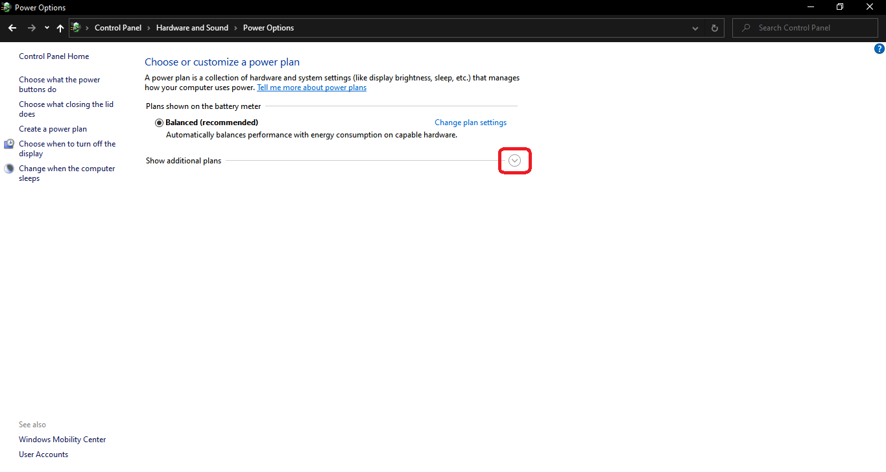
Task: Open Change when the computer sleeps settings
Action: (x=67, y=172)
